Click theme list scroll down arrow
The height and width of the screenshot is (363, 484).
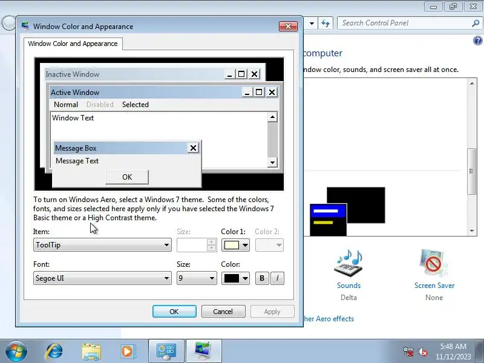tap(472, 231)
